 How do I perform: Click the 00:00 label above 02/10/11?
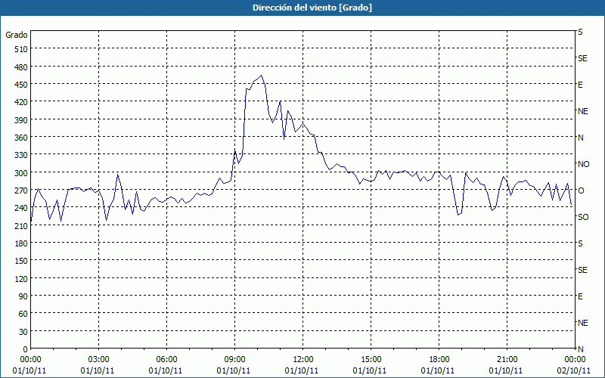[575, 360]
